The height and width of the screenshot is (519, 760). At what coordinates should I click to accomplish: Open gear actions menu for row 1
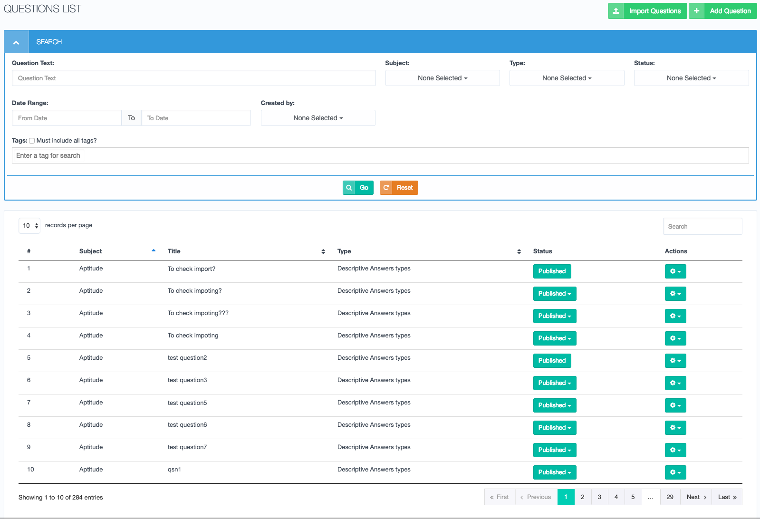click(675, 271)
